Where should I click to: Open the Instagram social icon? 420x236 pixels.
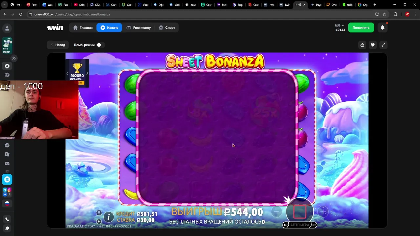[9, 190]
